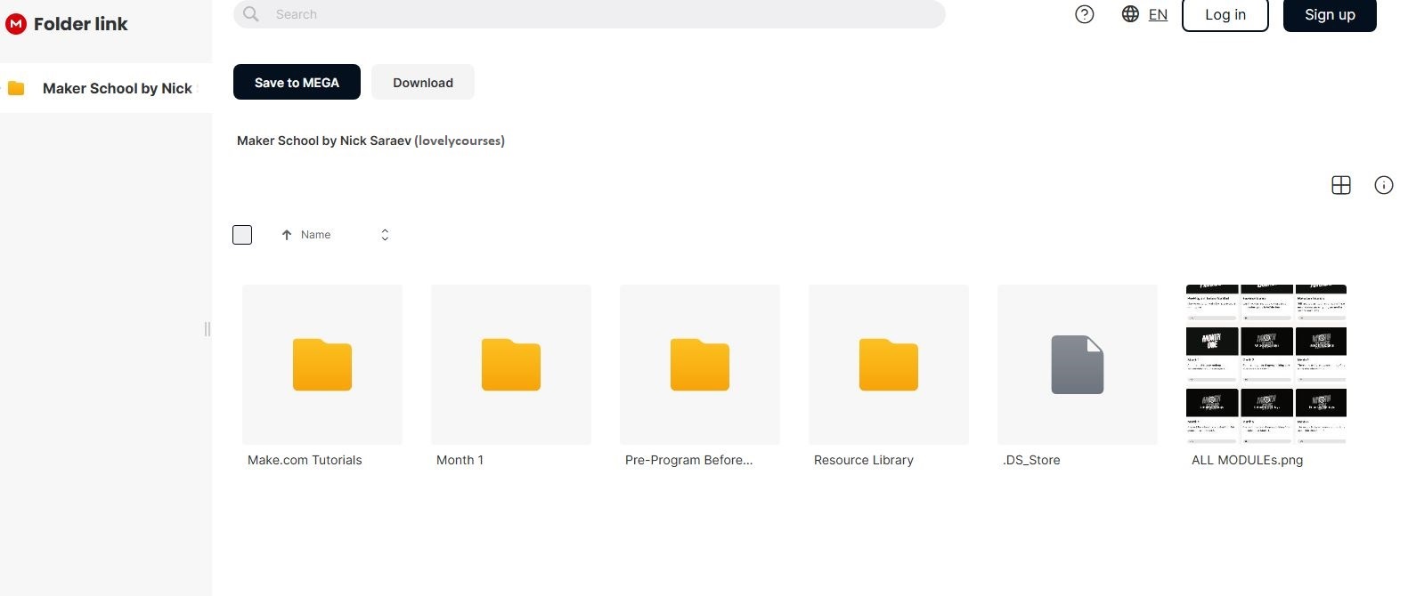Open the ALL MODULEs.png thumbnail

(x=1266, y=364)
